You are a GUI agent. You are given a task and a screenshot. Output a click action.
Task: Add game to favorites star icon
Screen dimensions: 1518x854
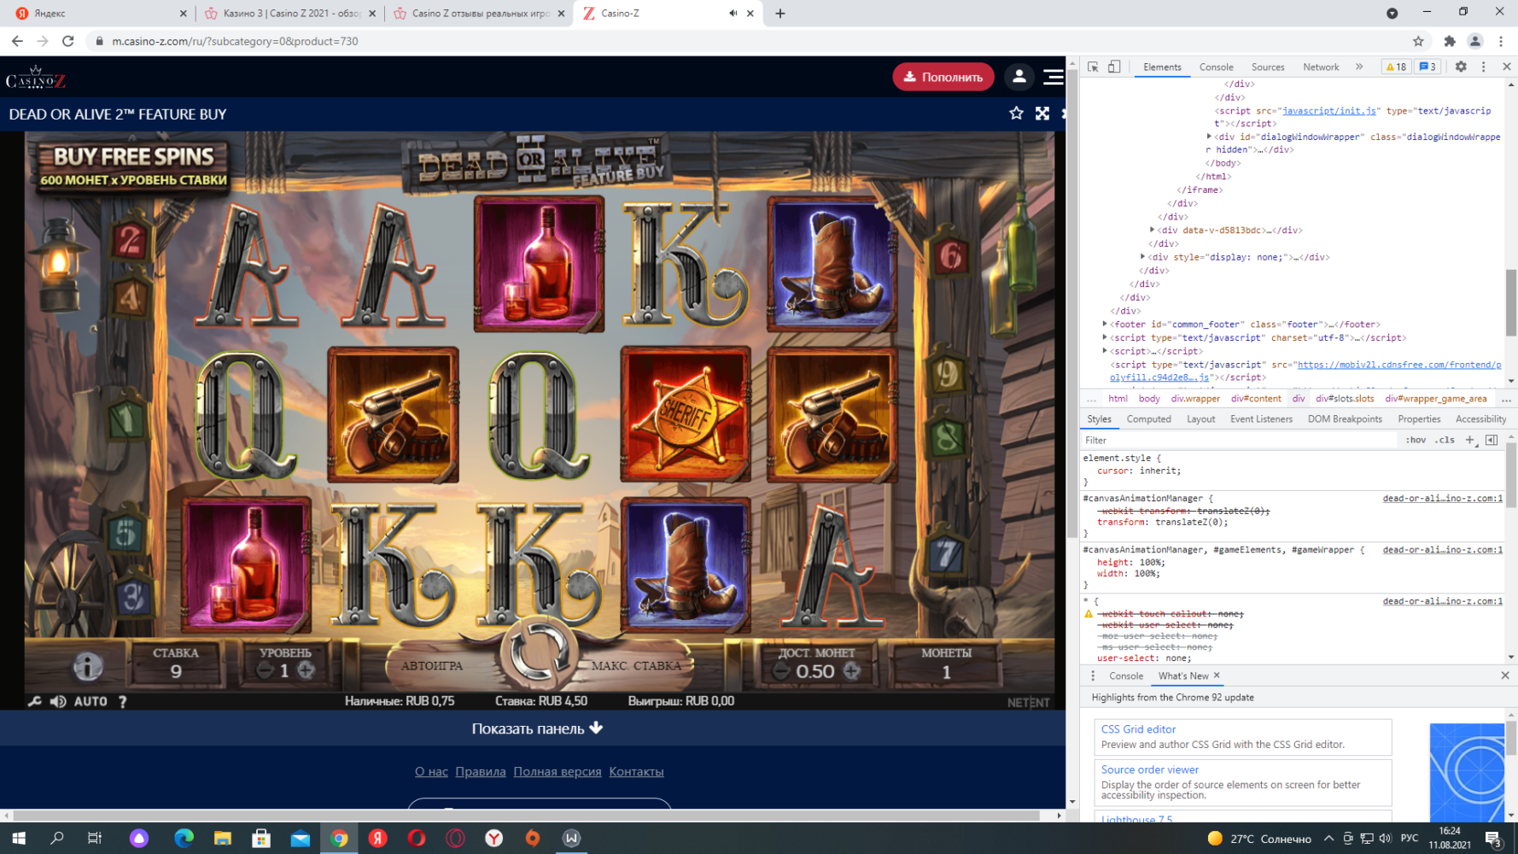point(1016,114)
